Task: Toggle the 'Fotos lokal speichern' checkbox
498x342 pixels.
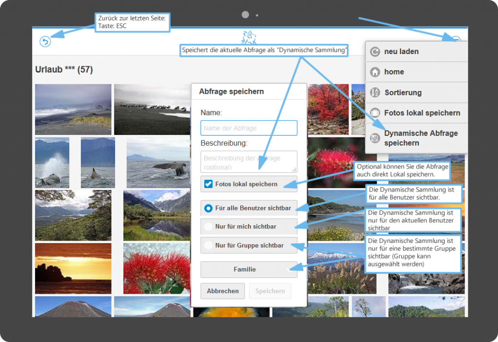Action: [x=209, y=184]
